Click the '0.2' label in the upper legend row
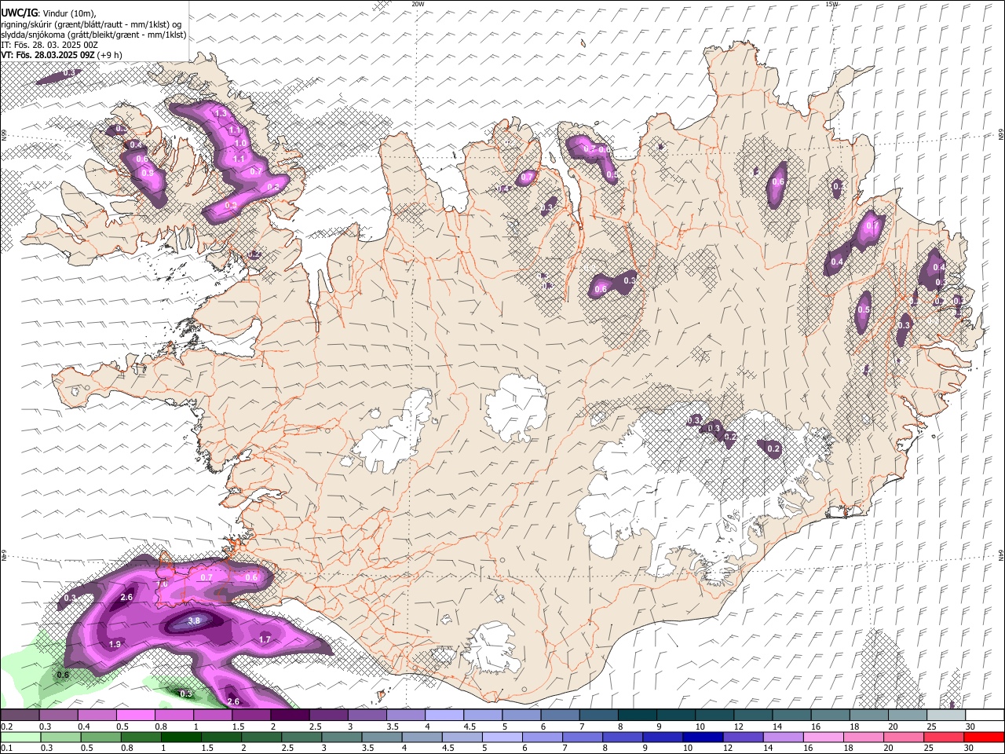This screenshot has height=754, width=1005. pos(6,727)
